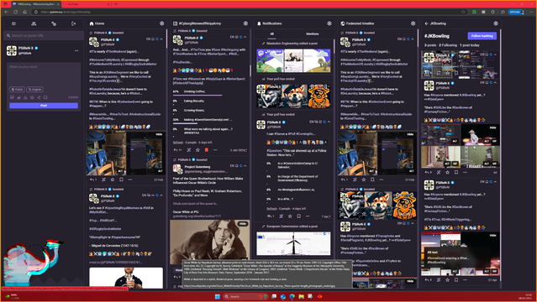
Task: Click the Search or paste URL field
Action: 44,35
